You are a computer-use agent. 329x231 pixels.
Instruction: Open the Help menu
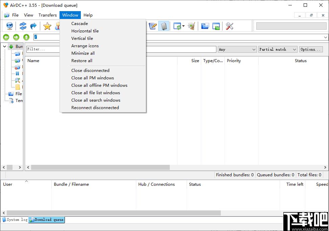pyautogui.click(x=88, y=15)
